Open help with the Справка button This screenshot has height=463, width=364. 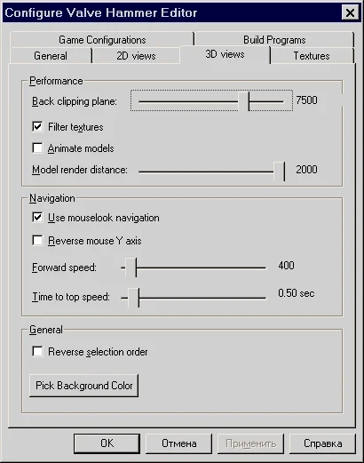coord(322,443)
